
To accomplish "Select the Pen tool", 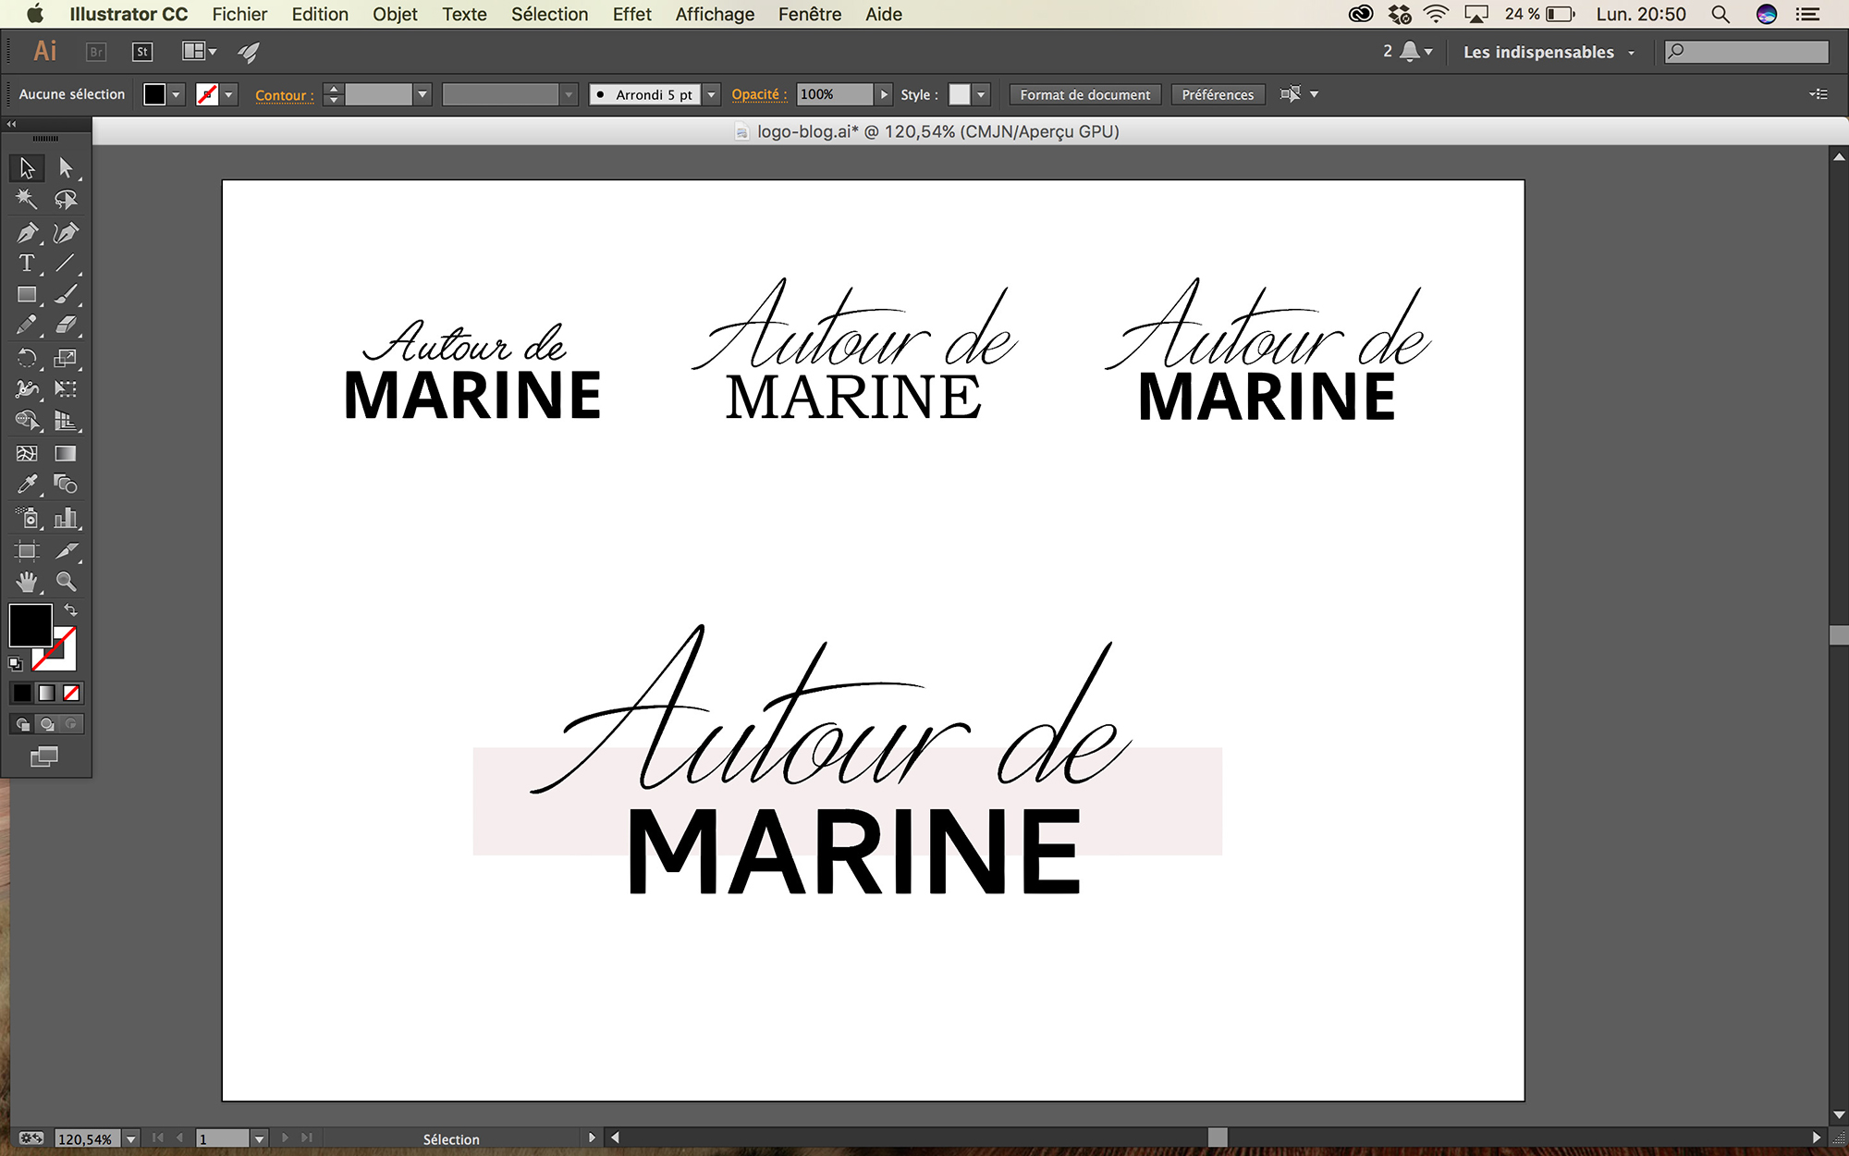I will (27, 232).
